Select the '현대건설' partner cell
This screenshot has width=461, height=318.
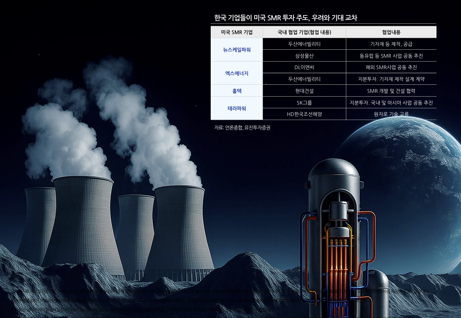(304, 91)
